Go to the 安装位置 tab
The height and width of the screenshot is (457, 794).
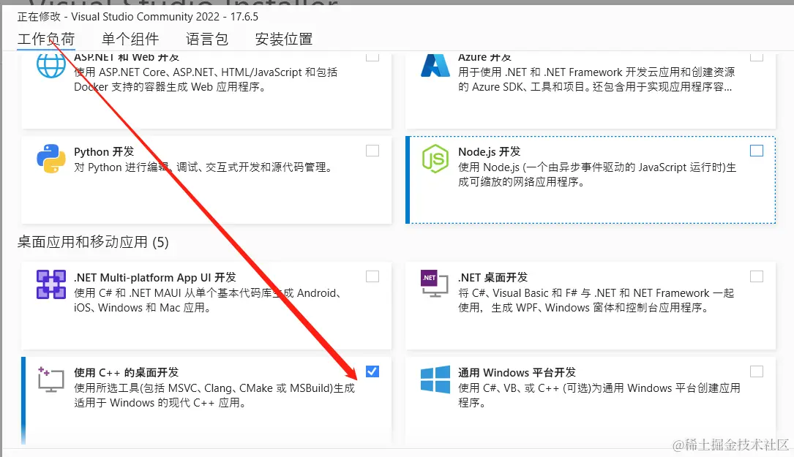(284, 39)
